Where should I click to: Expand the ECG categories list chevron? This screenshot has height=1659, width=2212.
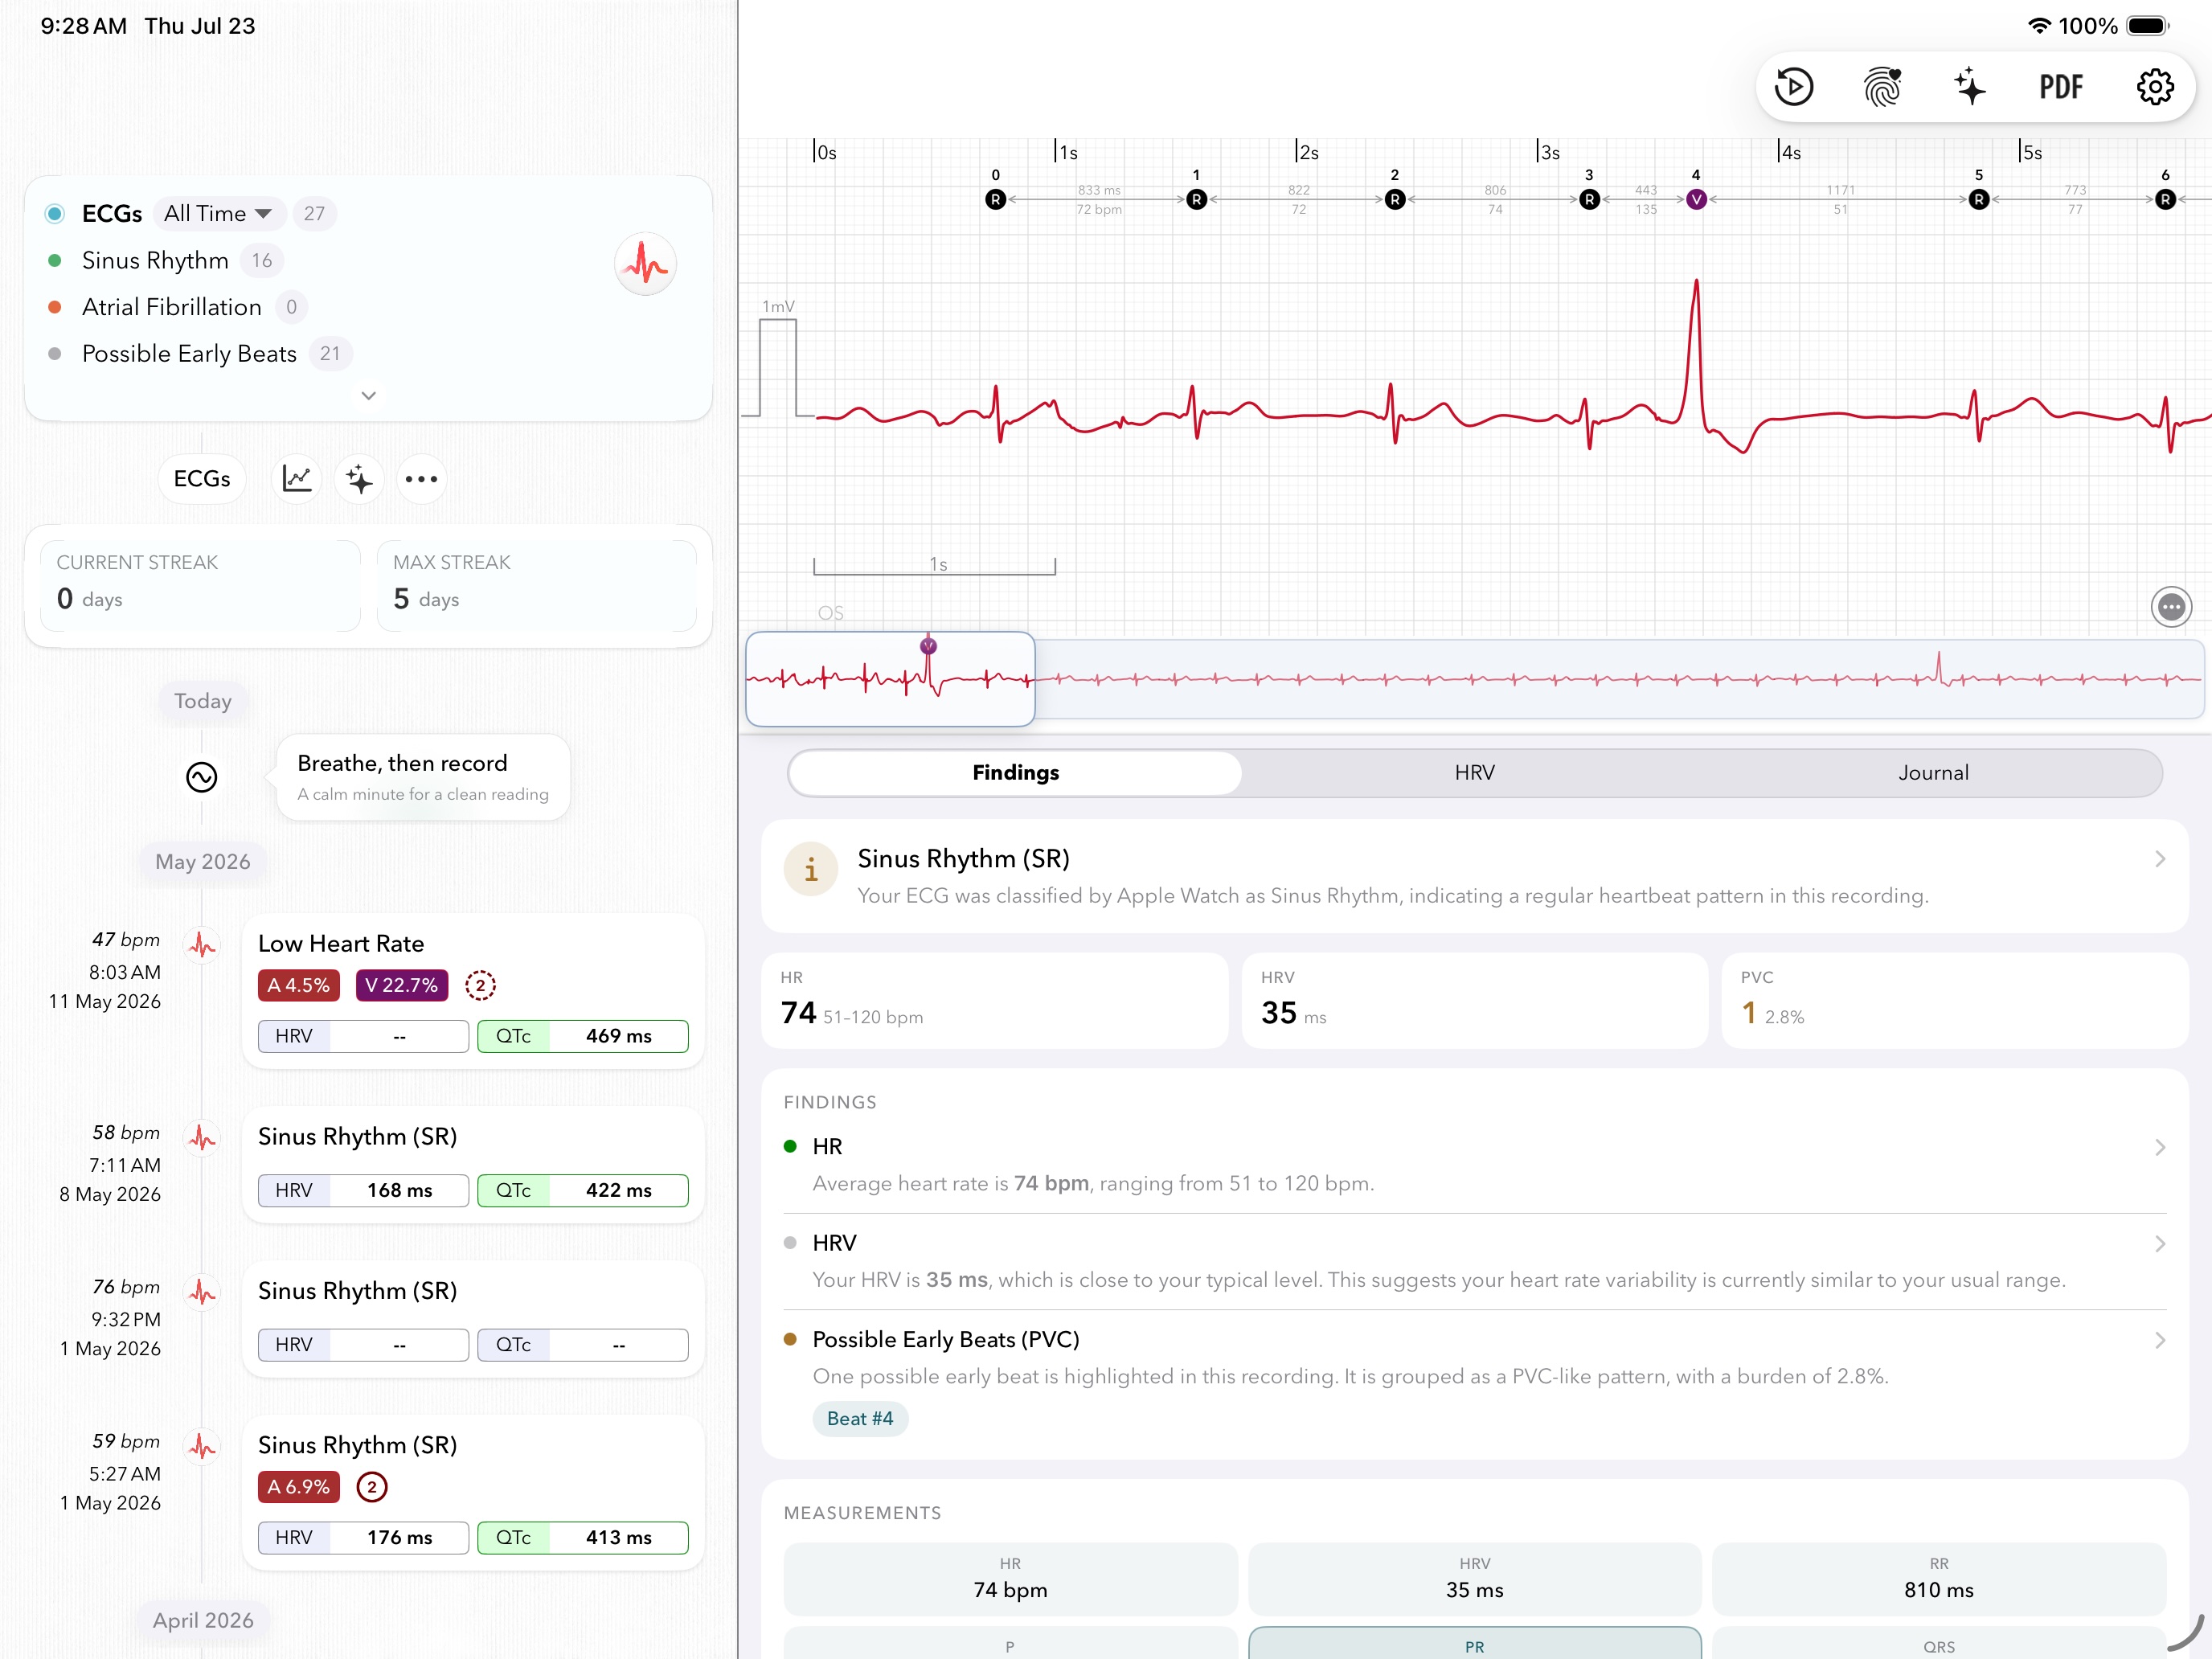pos(368,395)
